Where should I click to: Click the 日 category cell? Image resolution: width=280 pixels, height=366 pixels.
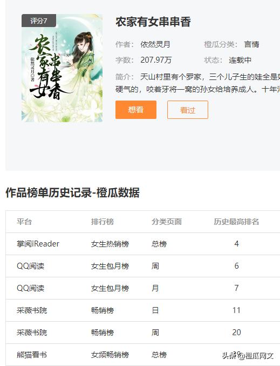click(155, 310)
